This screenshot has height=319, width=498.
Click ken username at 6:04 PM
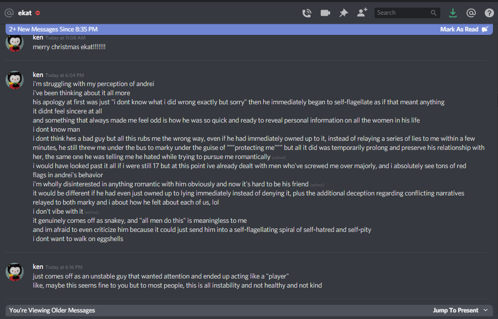coord(38,74)
